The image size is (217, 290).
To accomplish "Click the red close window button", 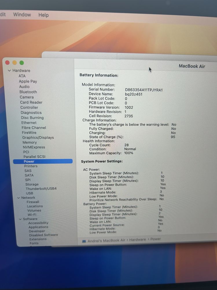I will tap(8, 63).
